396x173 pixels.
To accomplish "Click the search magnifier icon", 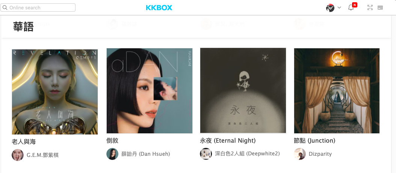I will [x=5, y=7].
